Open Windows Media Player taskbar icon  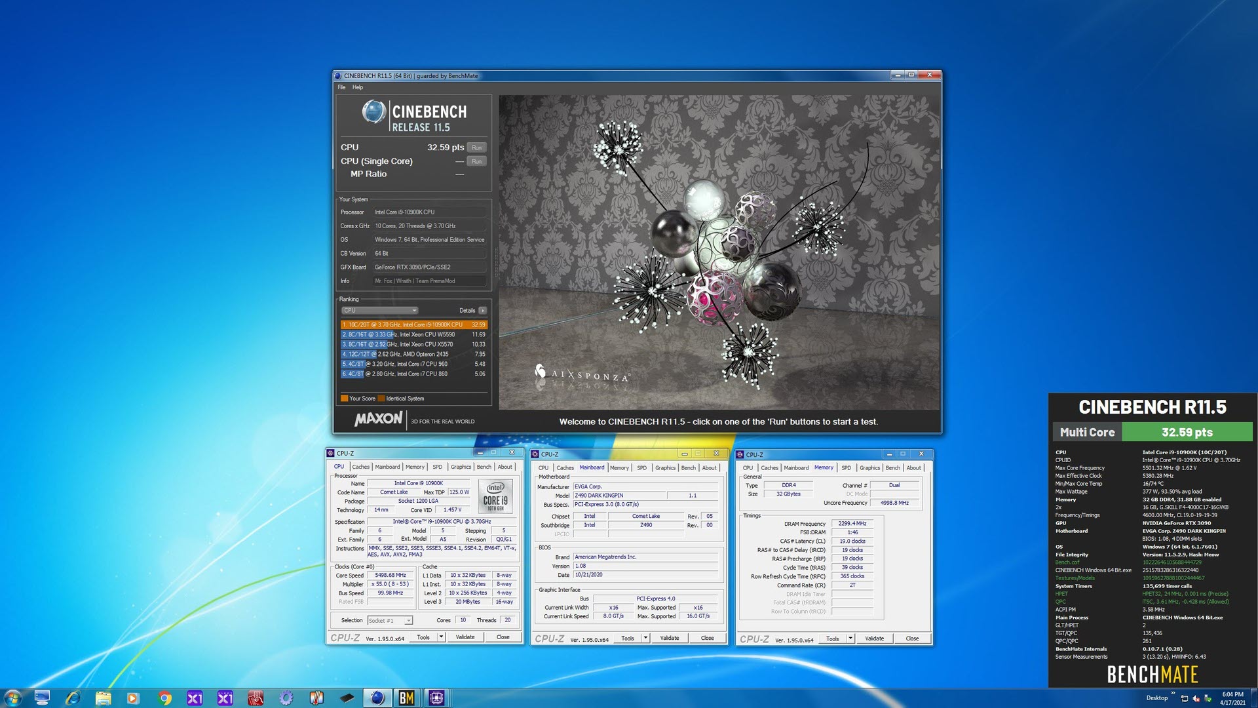point(133,698)
